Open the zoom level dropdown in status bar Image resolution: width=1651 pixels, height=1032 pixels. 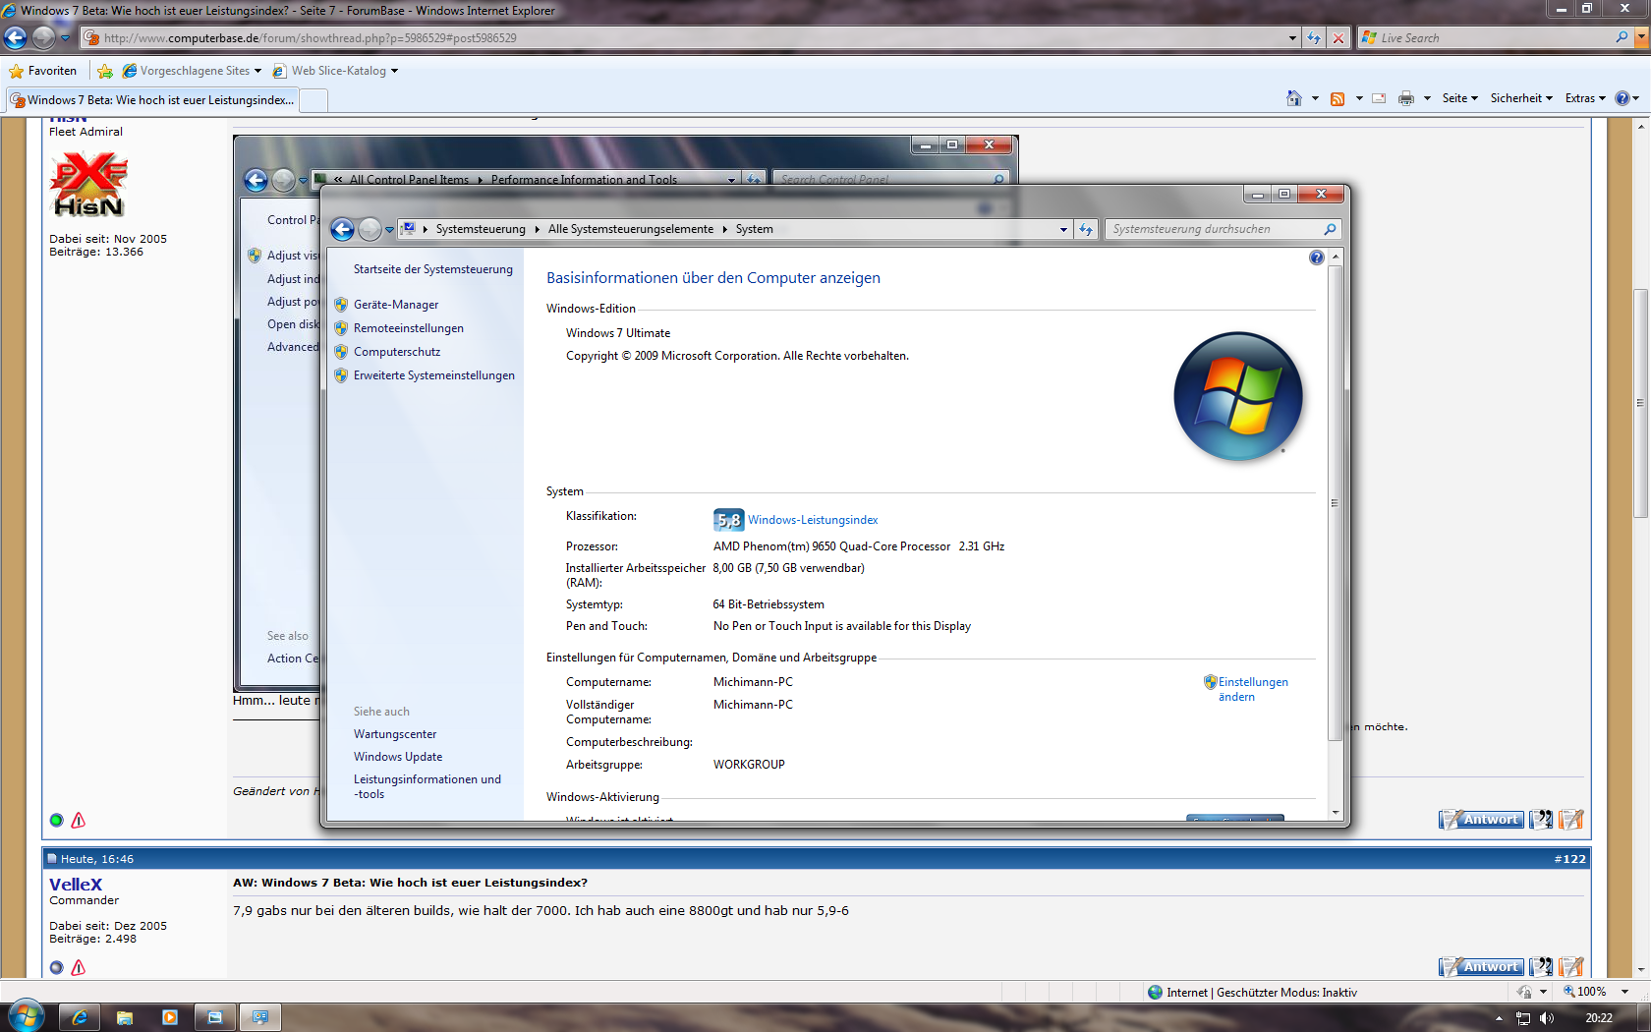coord(1624,992)
